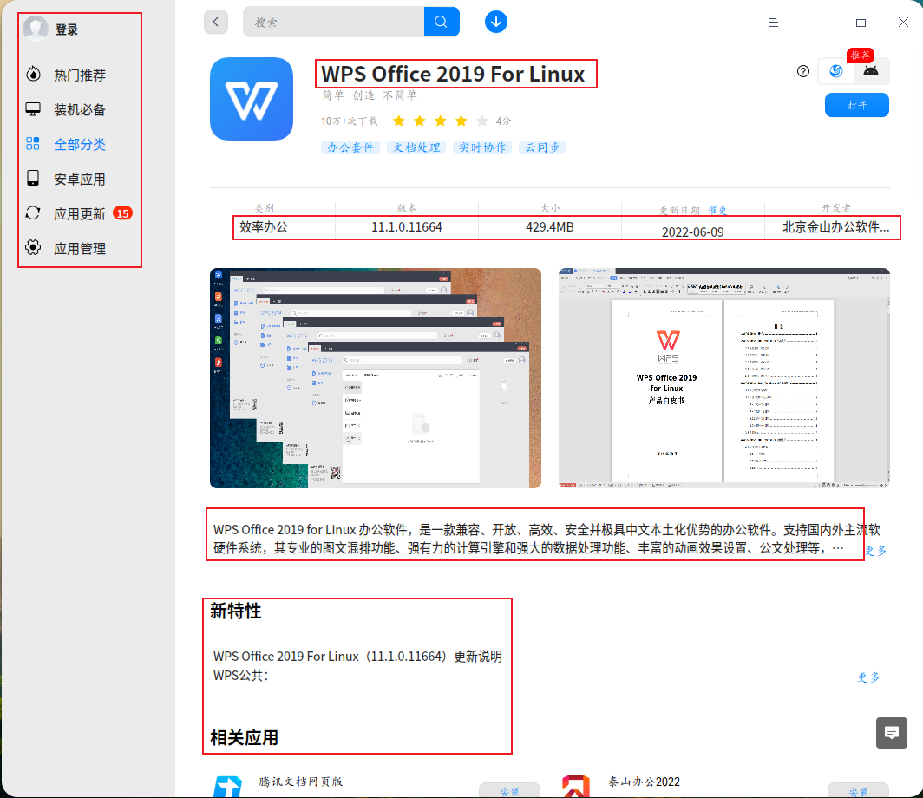Click the 效率办公 category value
The width and height of the screenshot is (923, 798).
264,227
